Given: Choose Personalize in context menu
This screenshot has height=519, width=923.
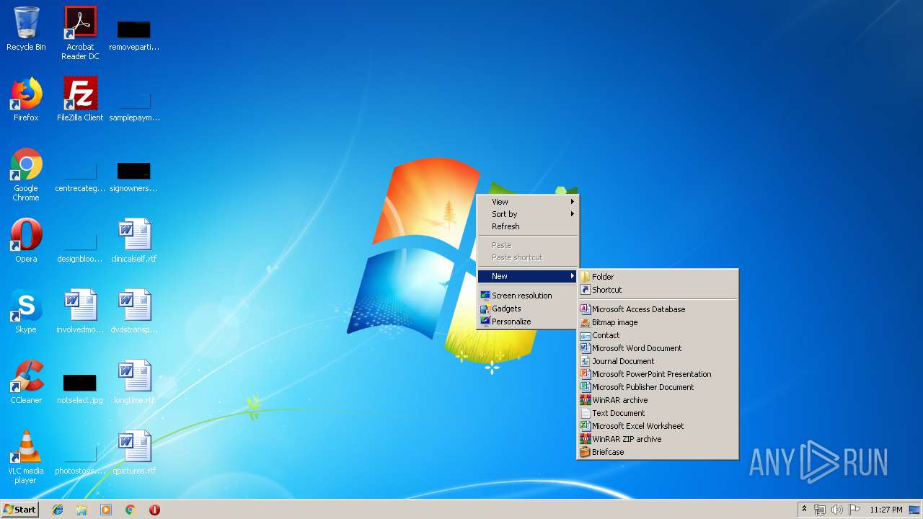Looking at the screenshot, I should pos(528,321).
